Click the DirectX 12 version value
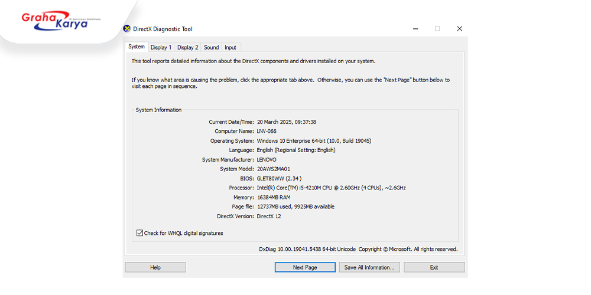The image size is (591, 295). (269, 217)
